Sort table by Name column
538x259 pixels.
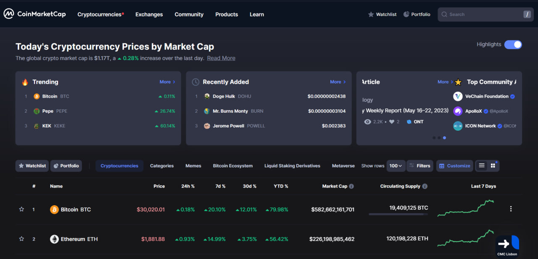tap(56, 186)
